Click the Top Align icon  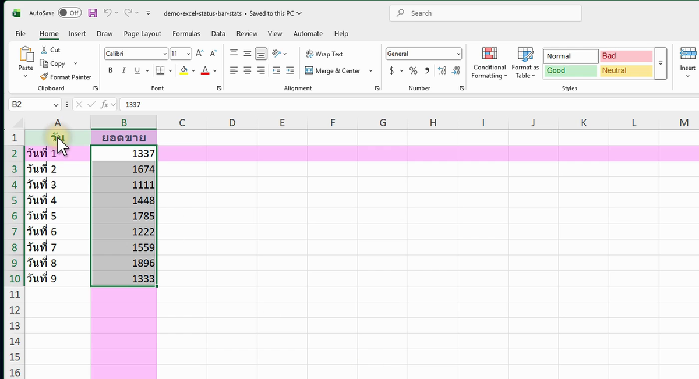click(x=234, y=54)
